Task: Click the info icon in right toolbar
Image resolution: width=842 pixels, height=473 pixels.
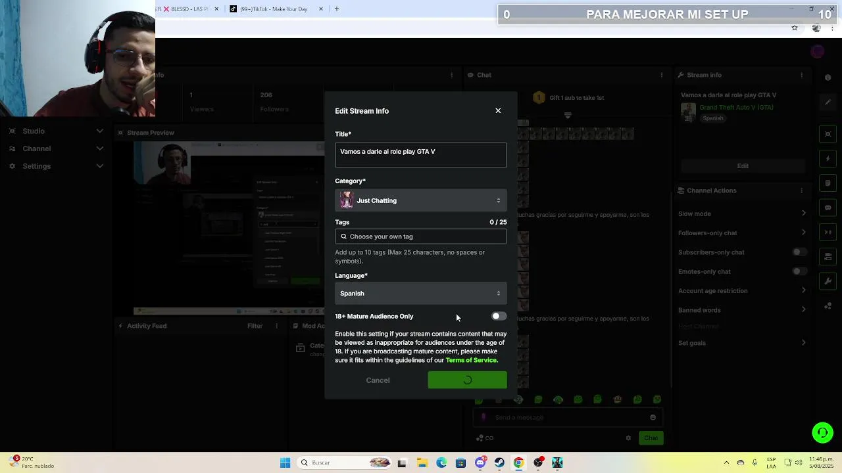Action: point(828,78)
